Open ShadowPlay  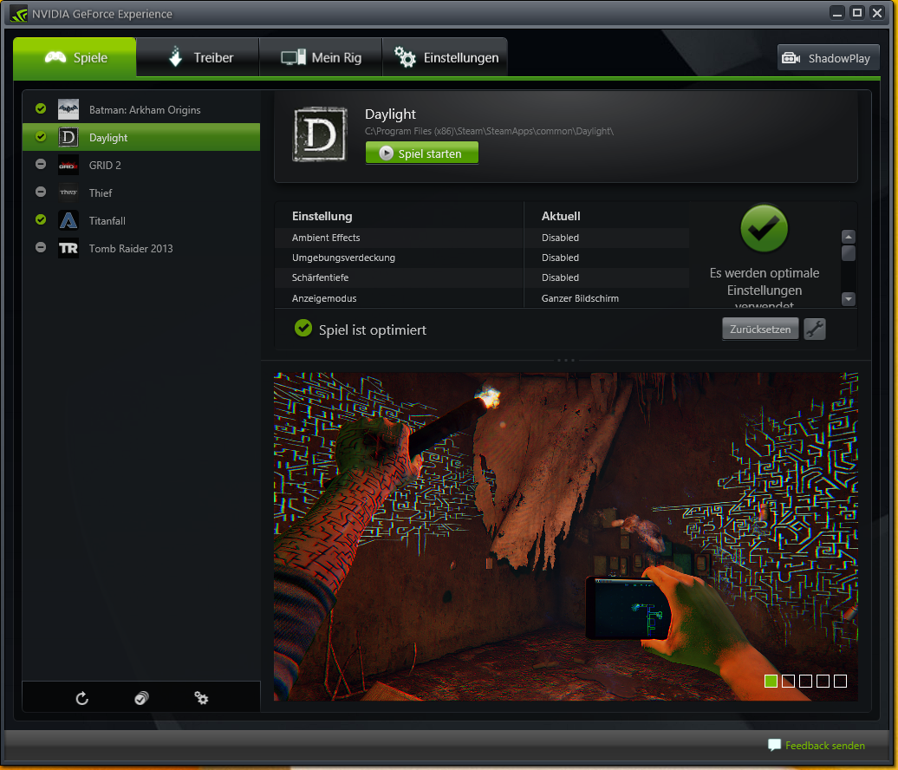point(828,58)
